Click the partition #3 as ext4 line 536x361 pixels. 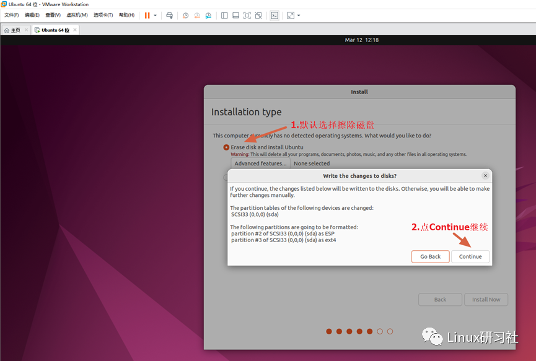pos(283,240)
